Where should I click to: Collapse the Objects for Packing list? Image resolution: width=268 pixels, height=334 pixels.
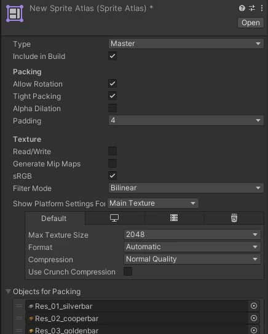tap(8, 292)
